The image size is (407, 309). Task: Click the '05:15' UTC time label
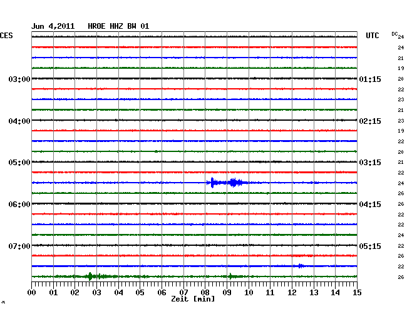[x=370, y=246]
